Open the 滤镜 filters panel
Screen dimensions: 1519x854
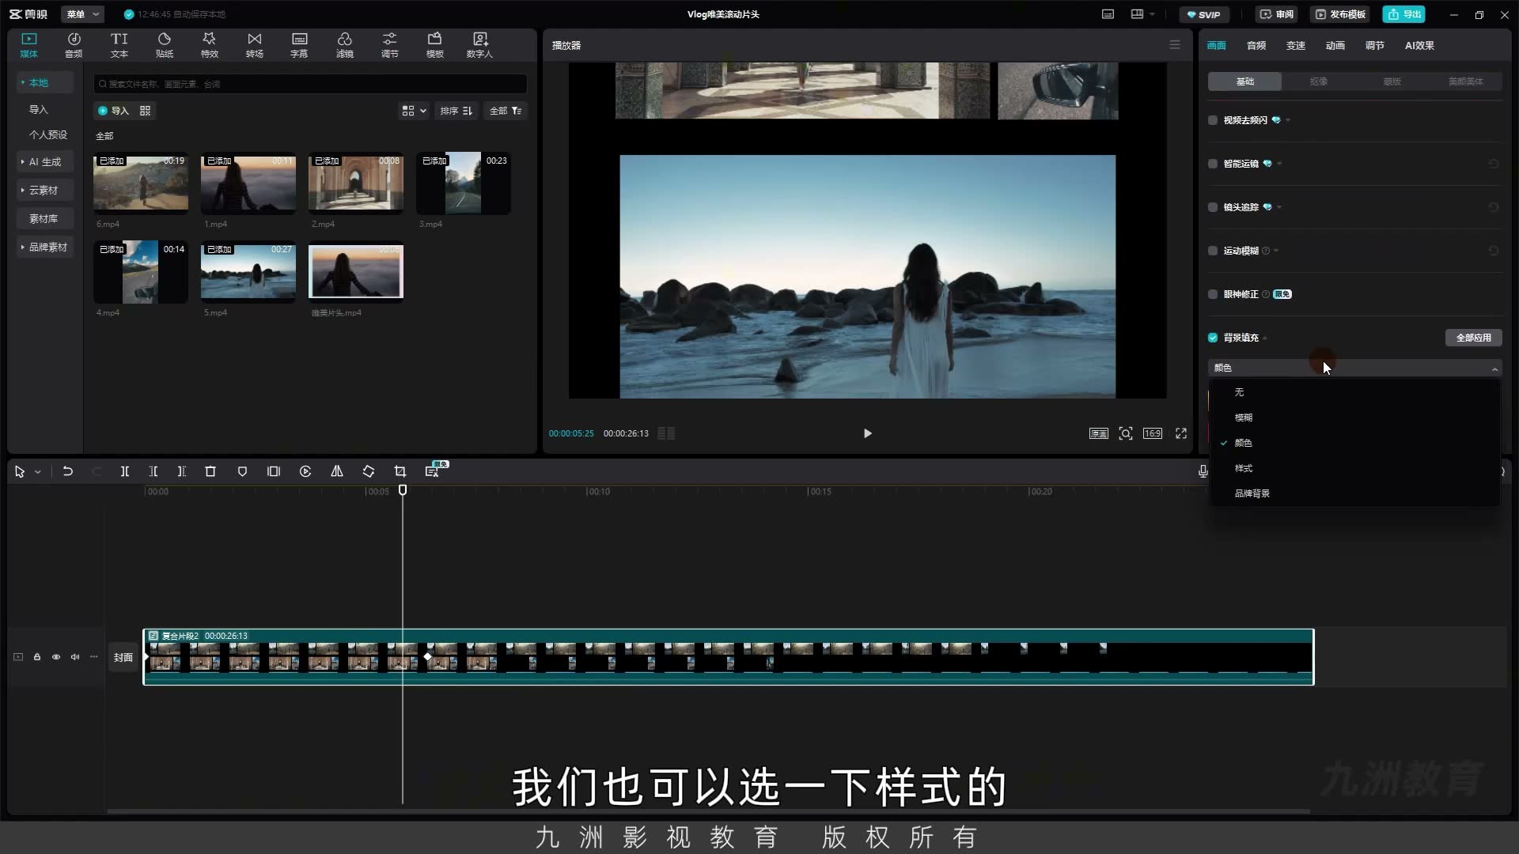point(344,45)
